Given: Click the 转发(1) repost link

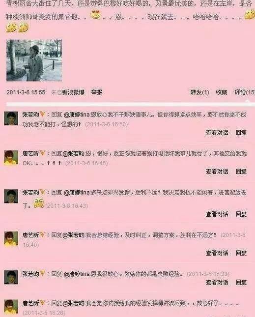Looking at the screenshot, I should coord(200,92).
